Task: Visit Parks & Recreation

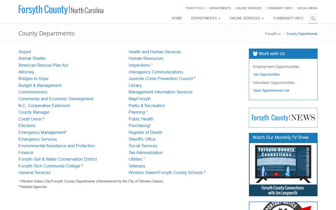Action: pos(147,106)
